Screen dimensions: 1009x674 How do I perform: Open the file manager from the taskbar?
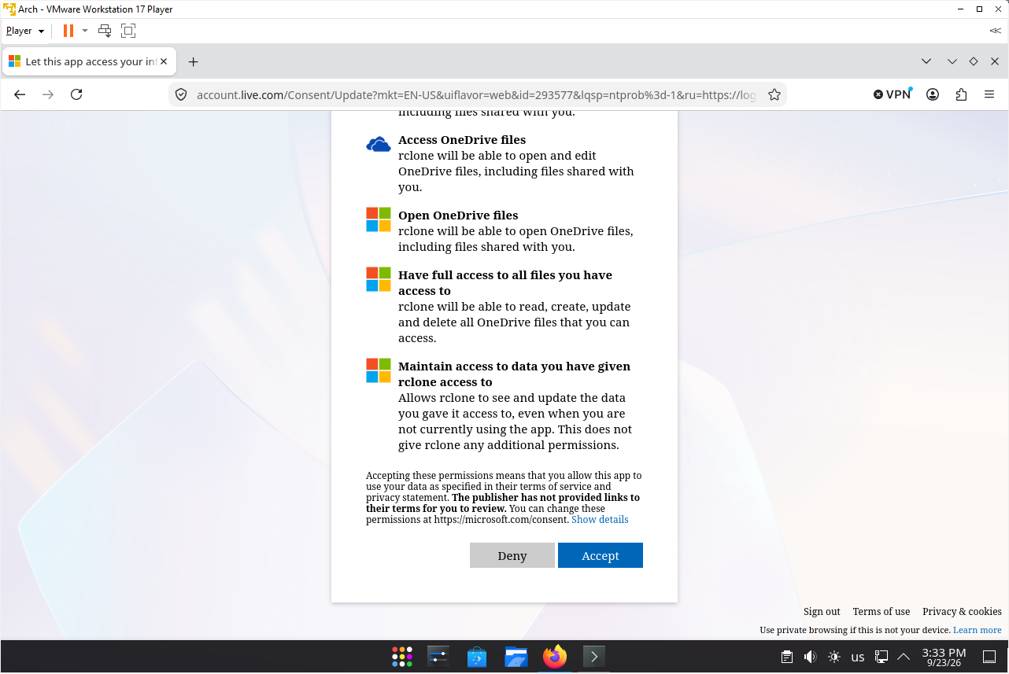(x=516, y=657)
